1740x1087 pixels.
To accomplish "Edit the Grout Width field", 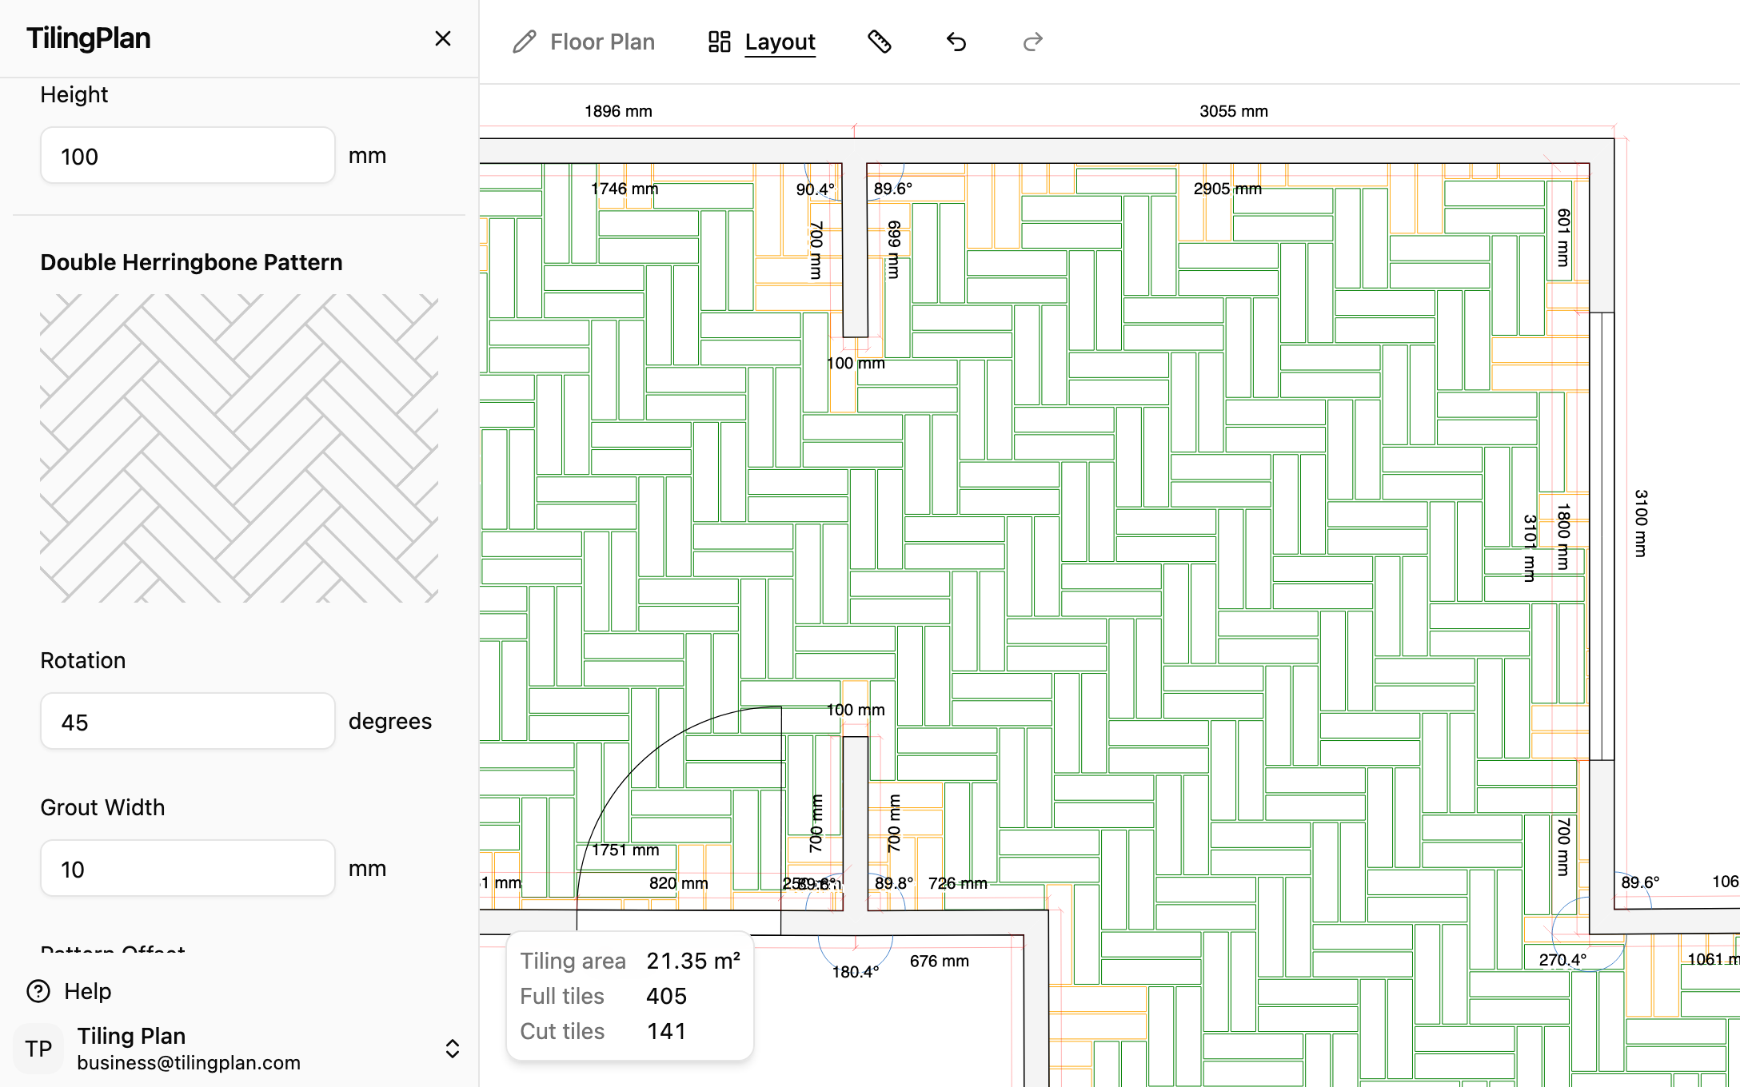I will click(188, 869).
